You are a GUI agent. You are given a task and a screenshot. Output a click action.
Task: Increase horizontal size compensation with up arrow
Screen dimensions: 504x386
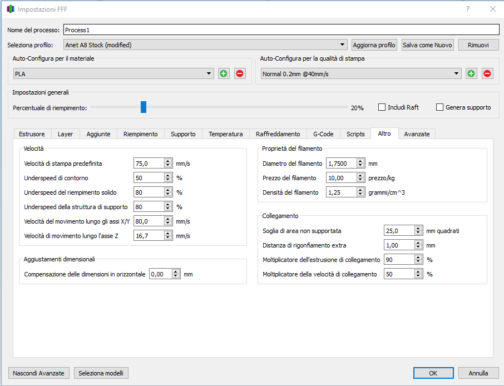click(x=176, y=272)
